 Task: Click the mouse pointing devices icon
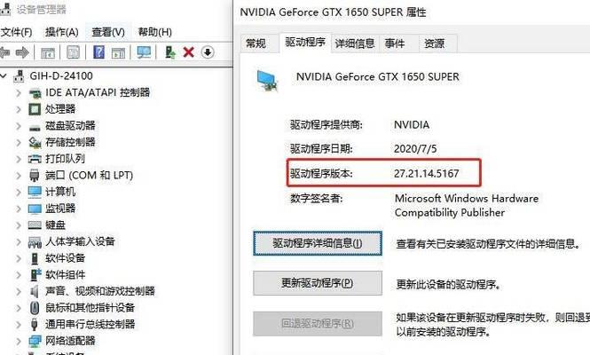35,308
